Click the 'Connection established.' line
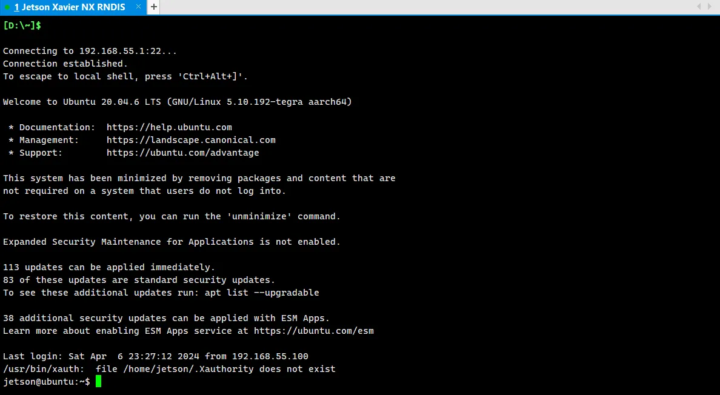The width and height of the screenshot is (720, 395). click(x=65, y=64)
